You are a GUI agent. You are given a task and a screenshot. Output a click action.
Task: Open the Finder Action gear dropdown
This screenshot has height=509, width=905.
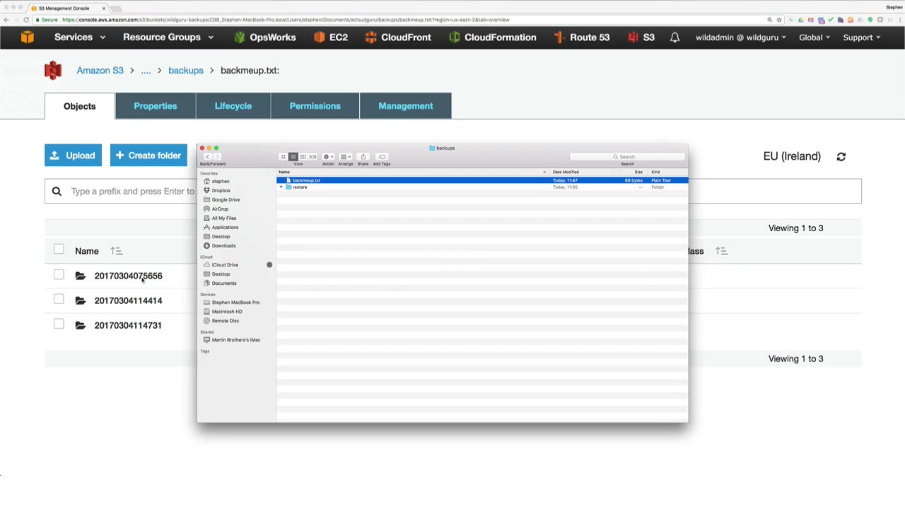pyautogui.click(x=328, y=157)
